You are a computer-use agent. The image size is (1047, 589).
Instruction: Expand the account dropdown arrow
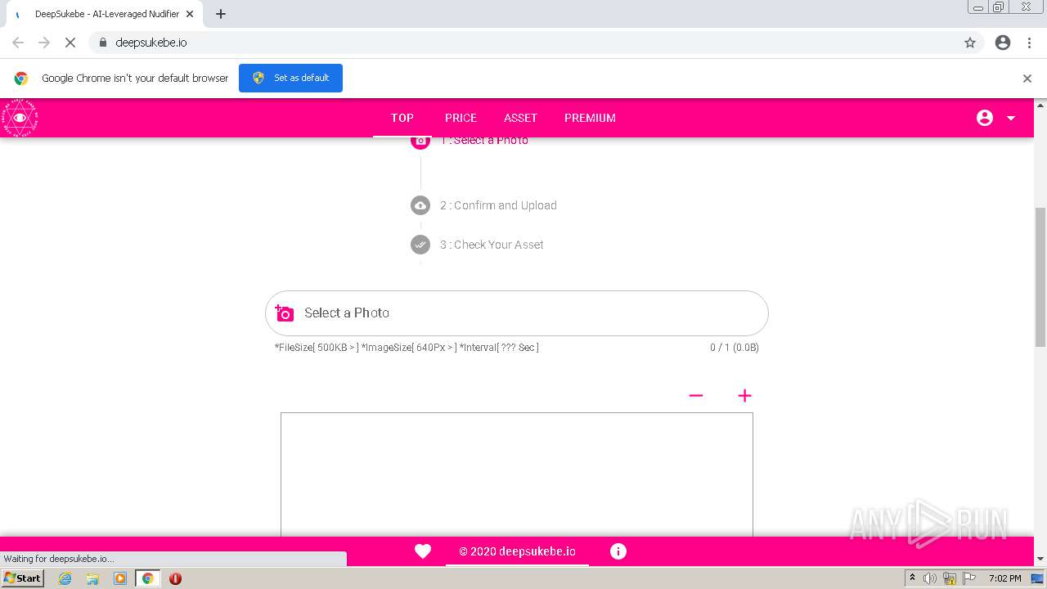[1011, 118]
